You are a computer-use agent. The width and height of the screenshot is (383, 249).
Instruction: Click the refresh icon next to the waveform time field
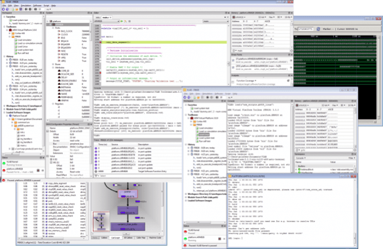pos(318,29)
